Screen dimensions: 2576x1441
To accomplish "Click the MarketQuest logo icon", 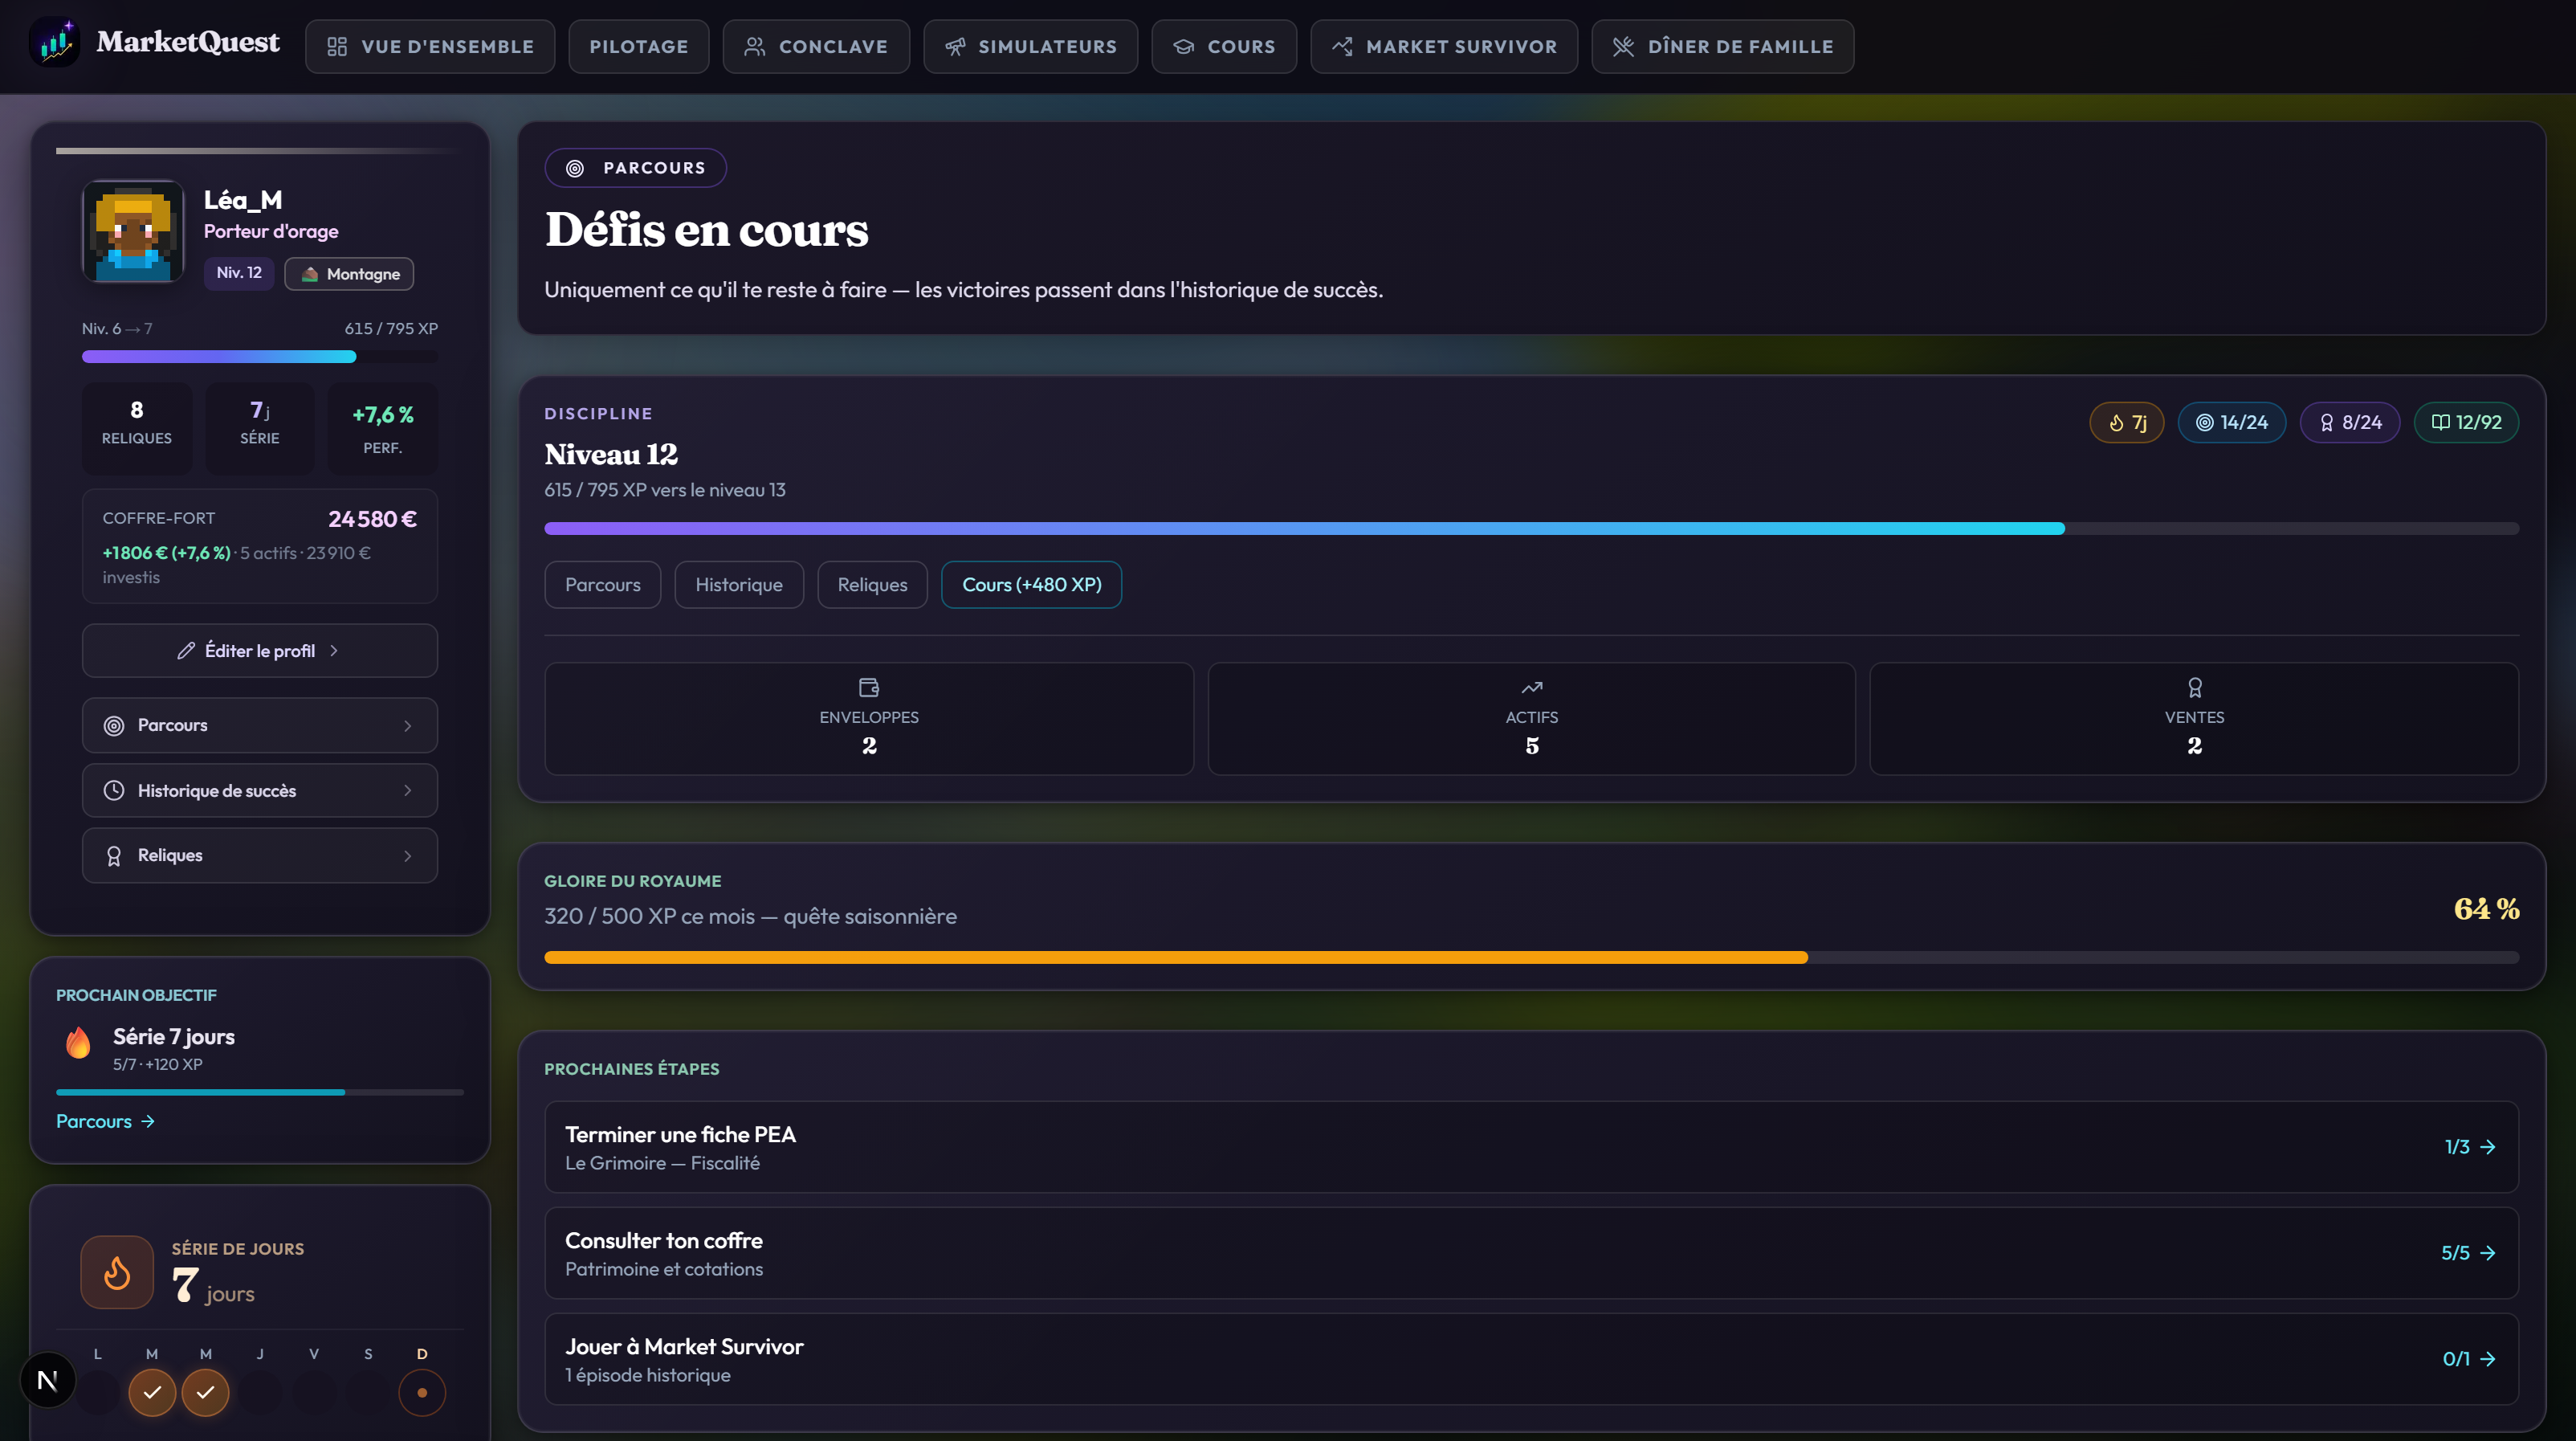I will pyautogui.click(x=54, y=44).
